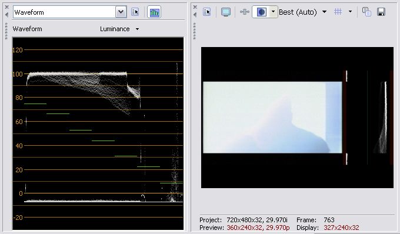Open video scopes settings icon
Viewport: 400px width, 234px height.
[x=135, y=12]
